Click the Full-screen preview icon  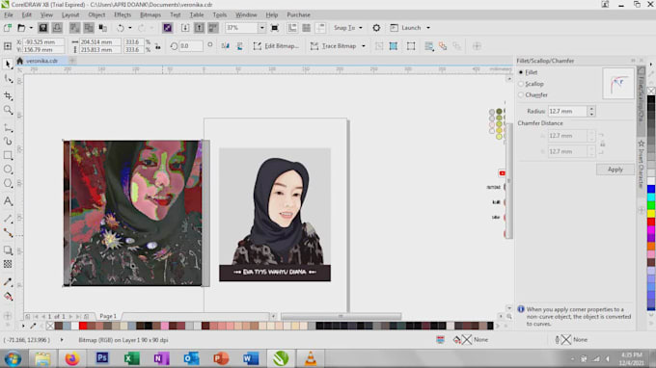coord(275,28)
